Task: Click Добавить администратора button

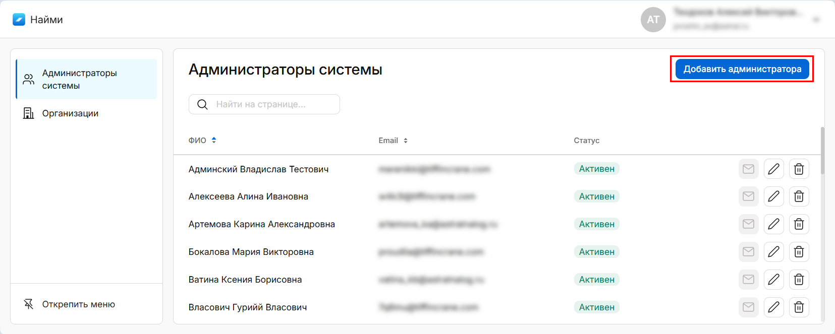Action: click(742, 69)
